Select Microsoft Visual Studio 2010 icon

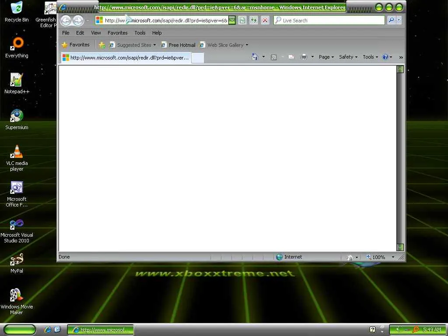(x=17, y=230)
